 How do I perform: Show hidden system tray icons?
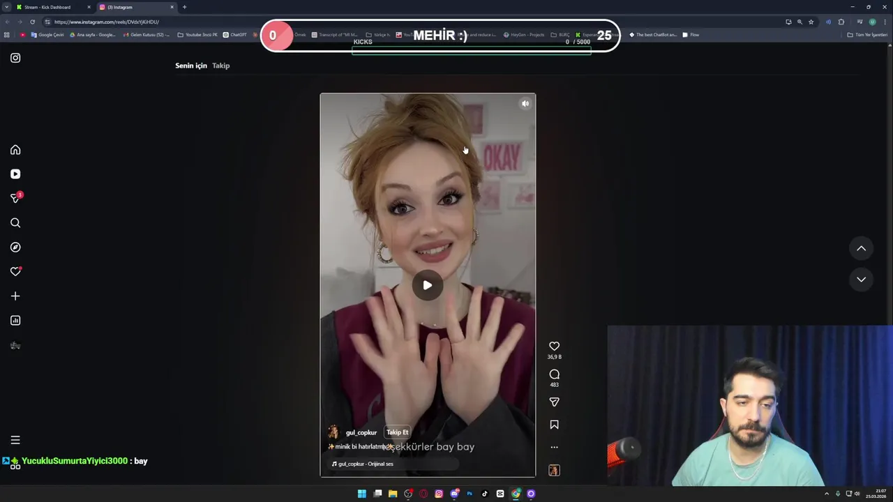pyautogui.click(x=827, y=494)
